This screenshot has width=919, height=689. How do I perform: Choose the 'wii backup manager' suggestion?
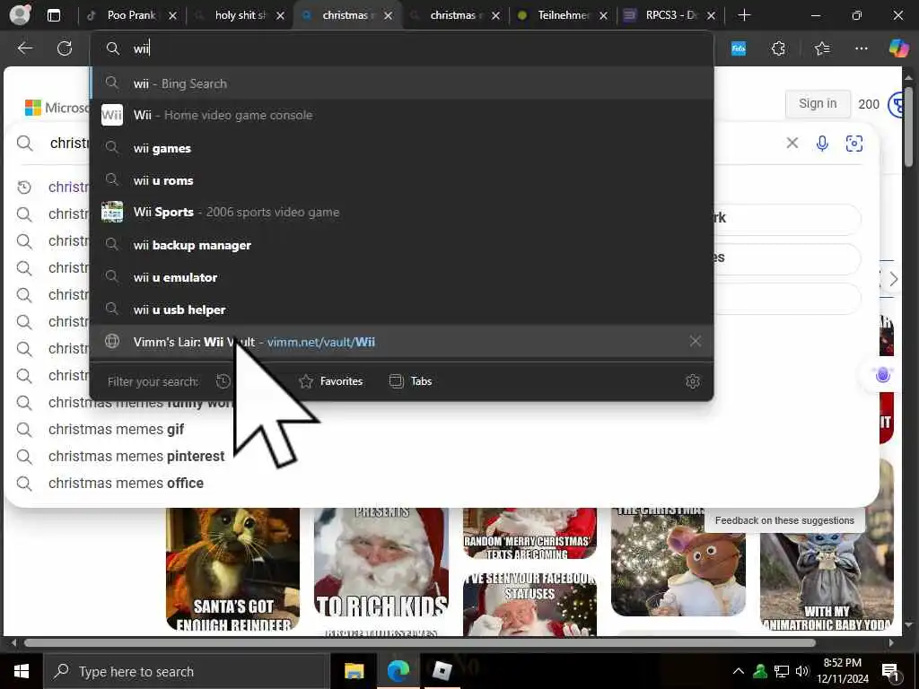point(402,245)
